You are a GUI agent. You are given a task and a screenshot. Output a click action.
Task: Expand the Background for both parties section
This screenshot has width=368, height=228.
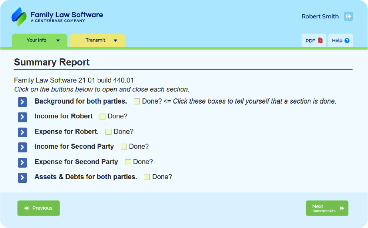click(22, 102)
